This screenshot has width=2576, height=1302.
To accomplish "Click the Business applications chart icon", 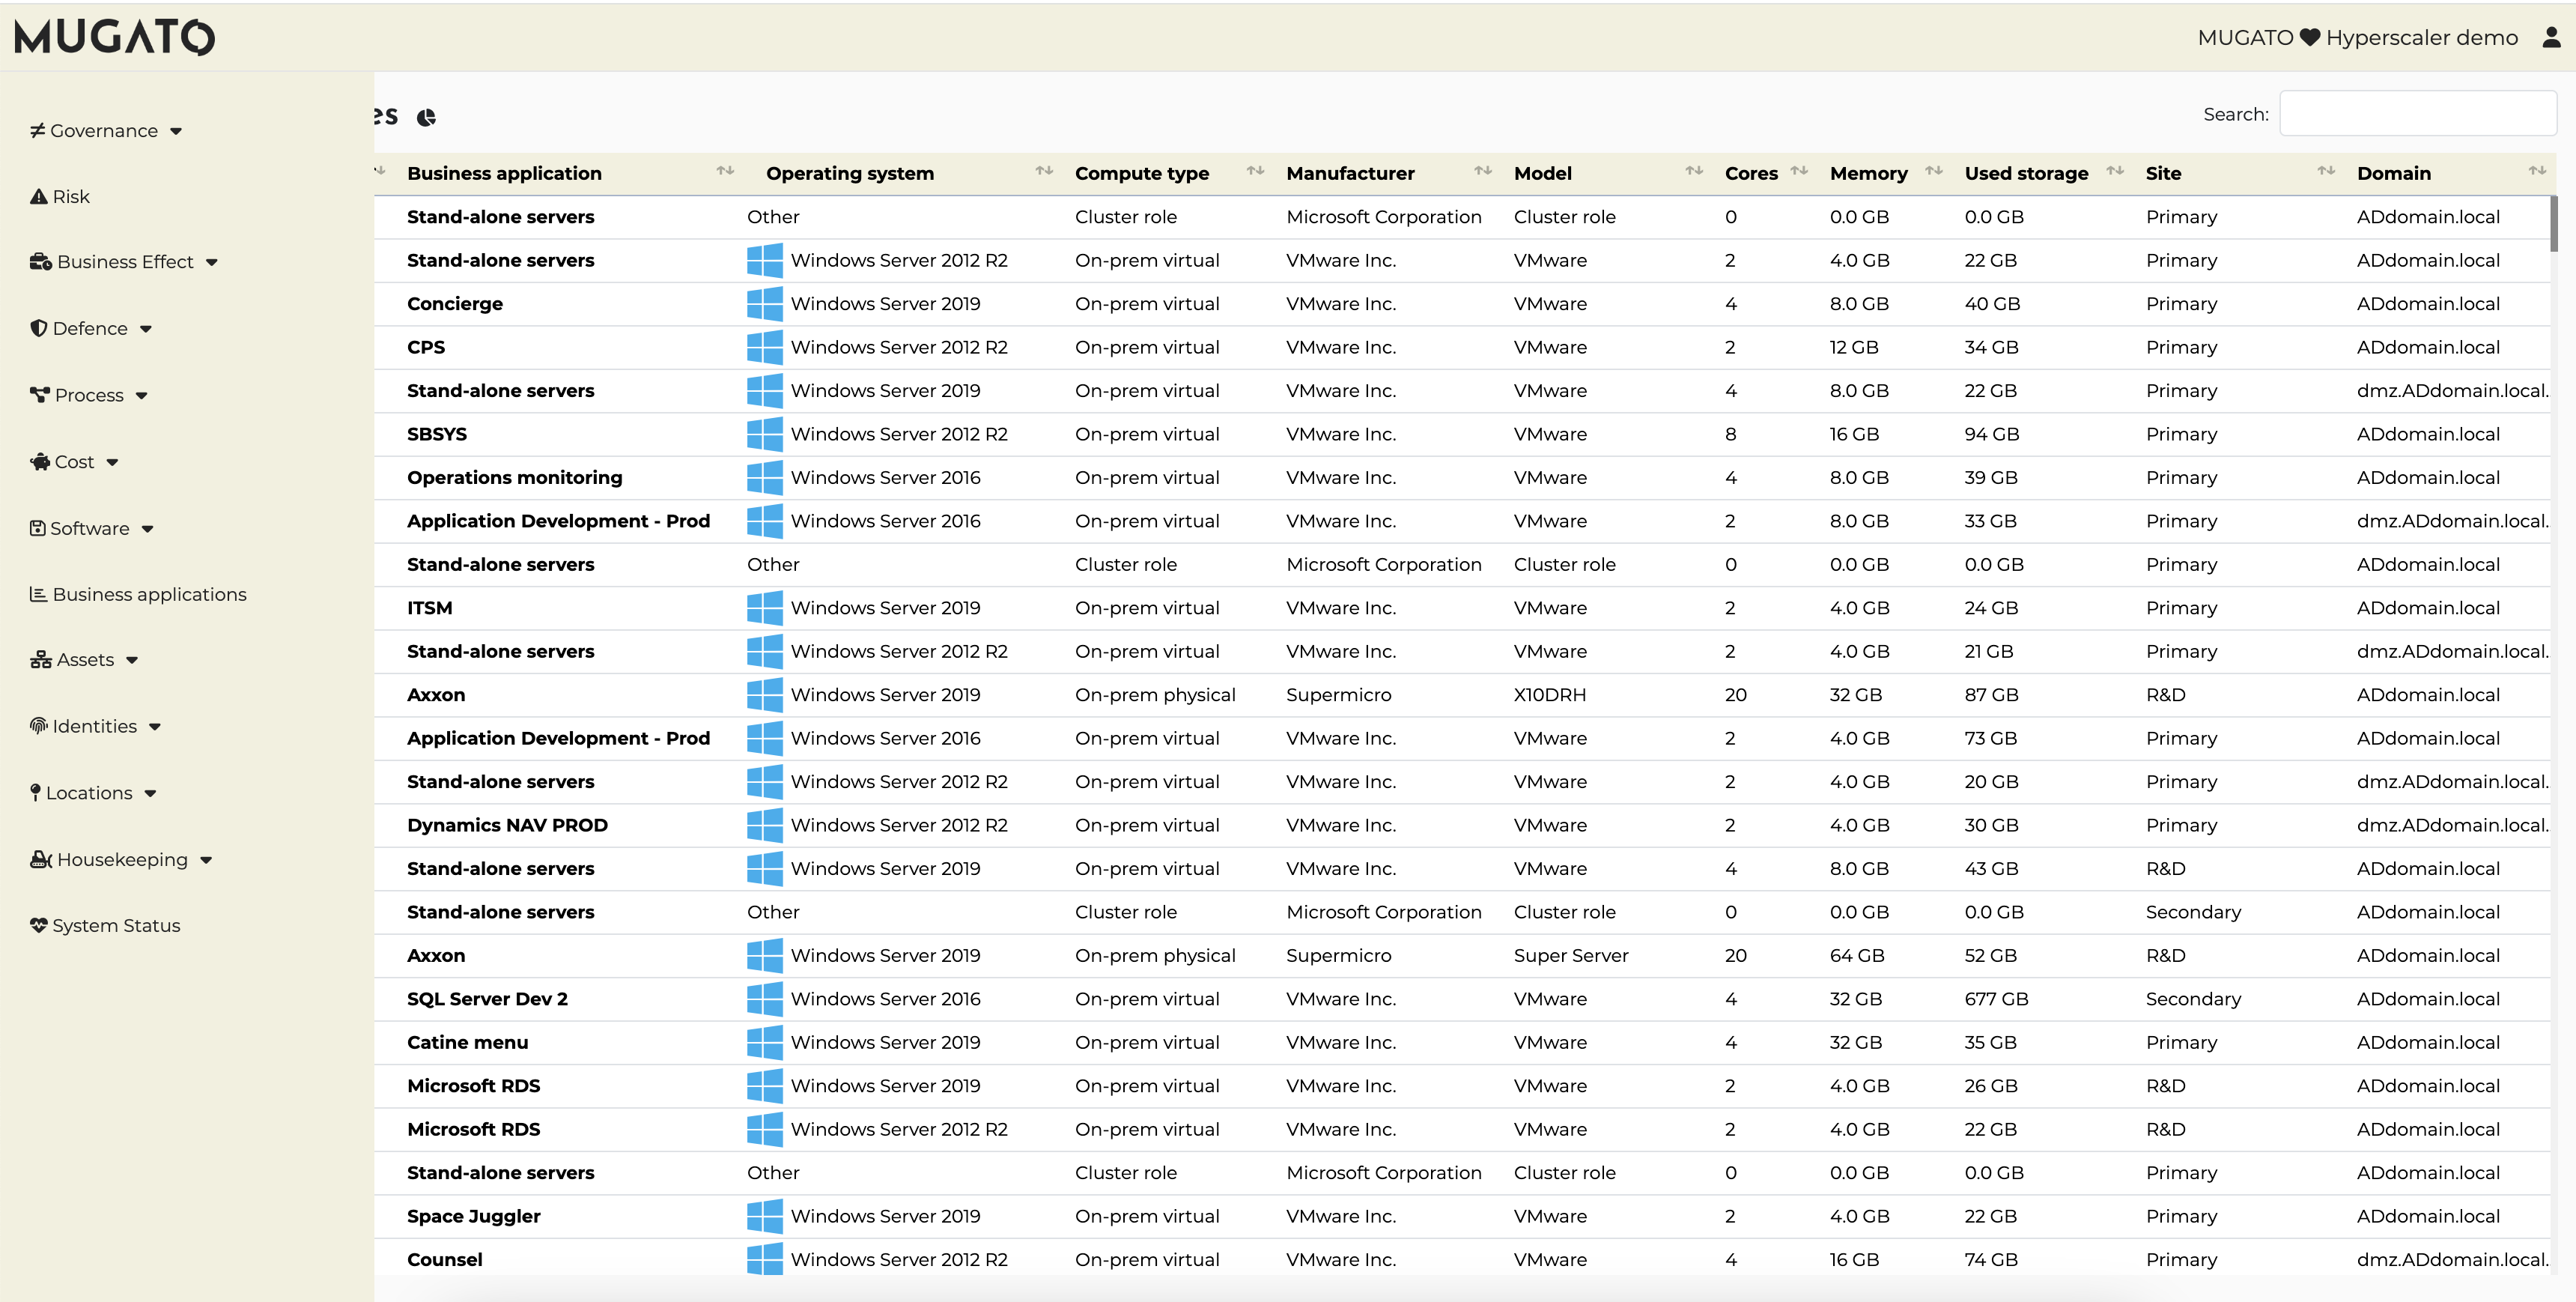I will click(39, 593).
